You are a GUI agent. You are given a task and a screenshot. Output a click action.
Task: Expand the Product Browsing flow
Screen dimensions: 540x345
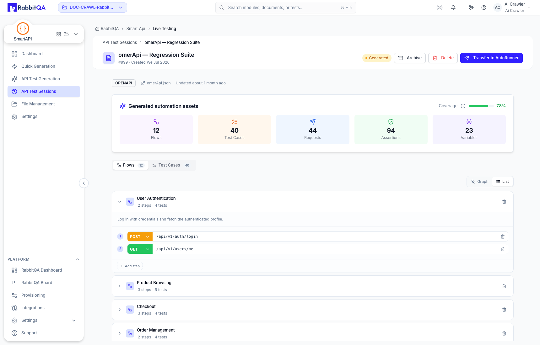click(x=120, y=286)
